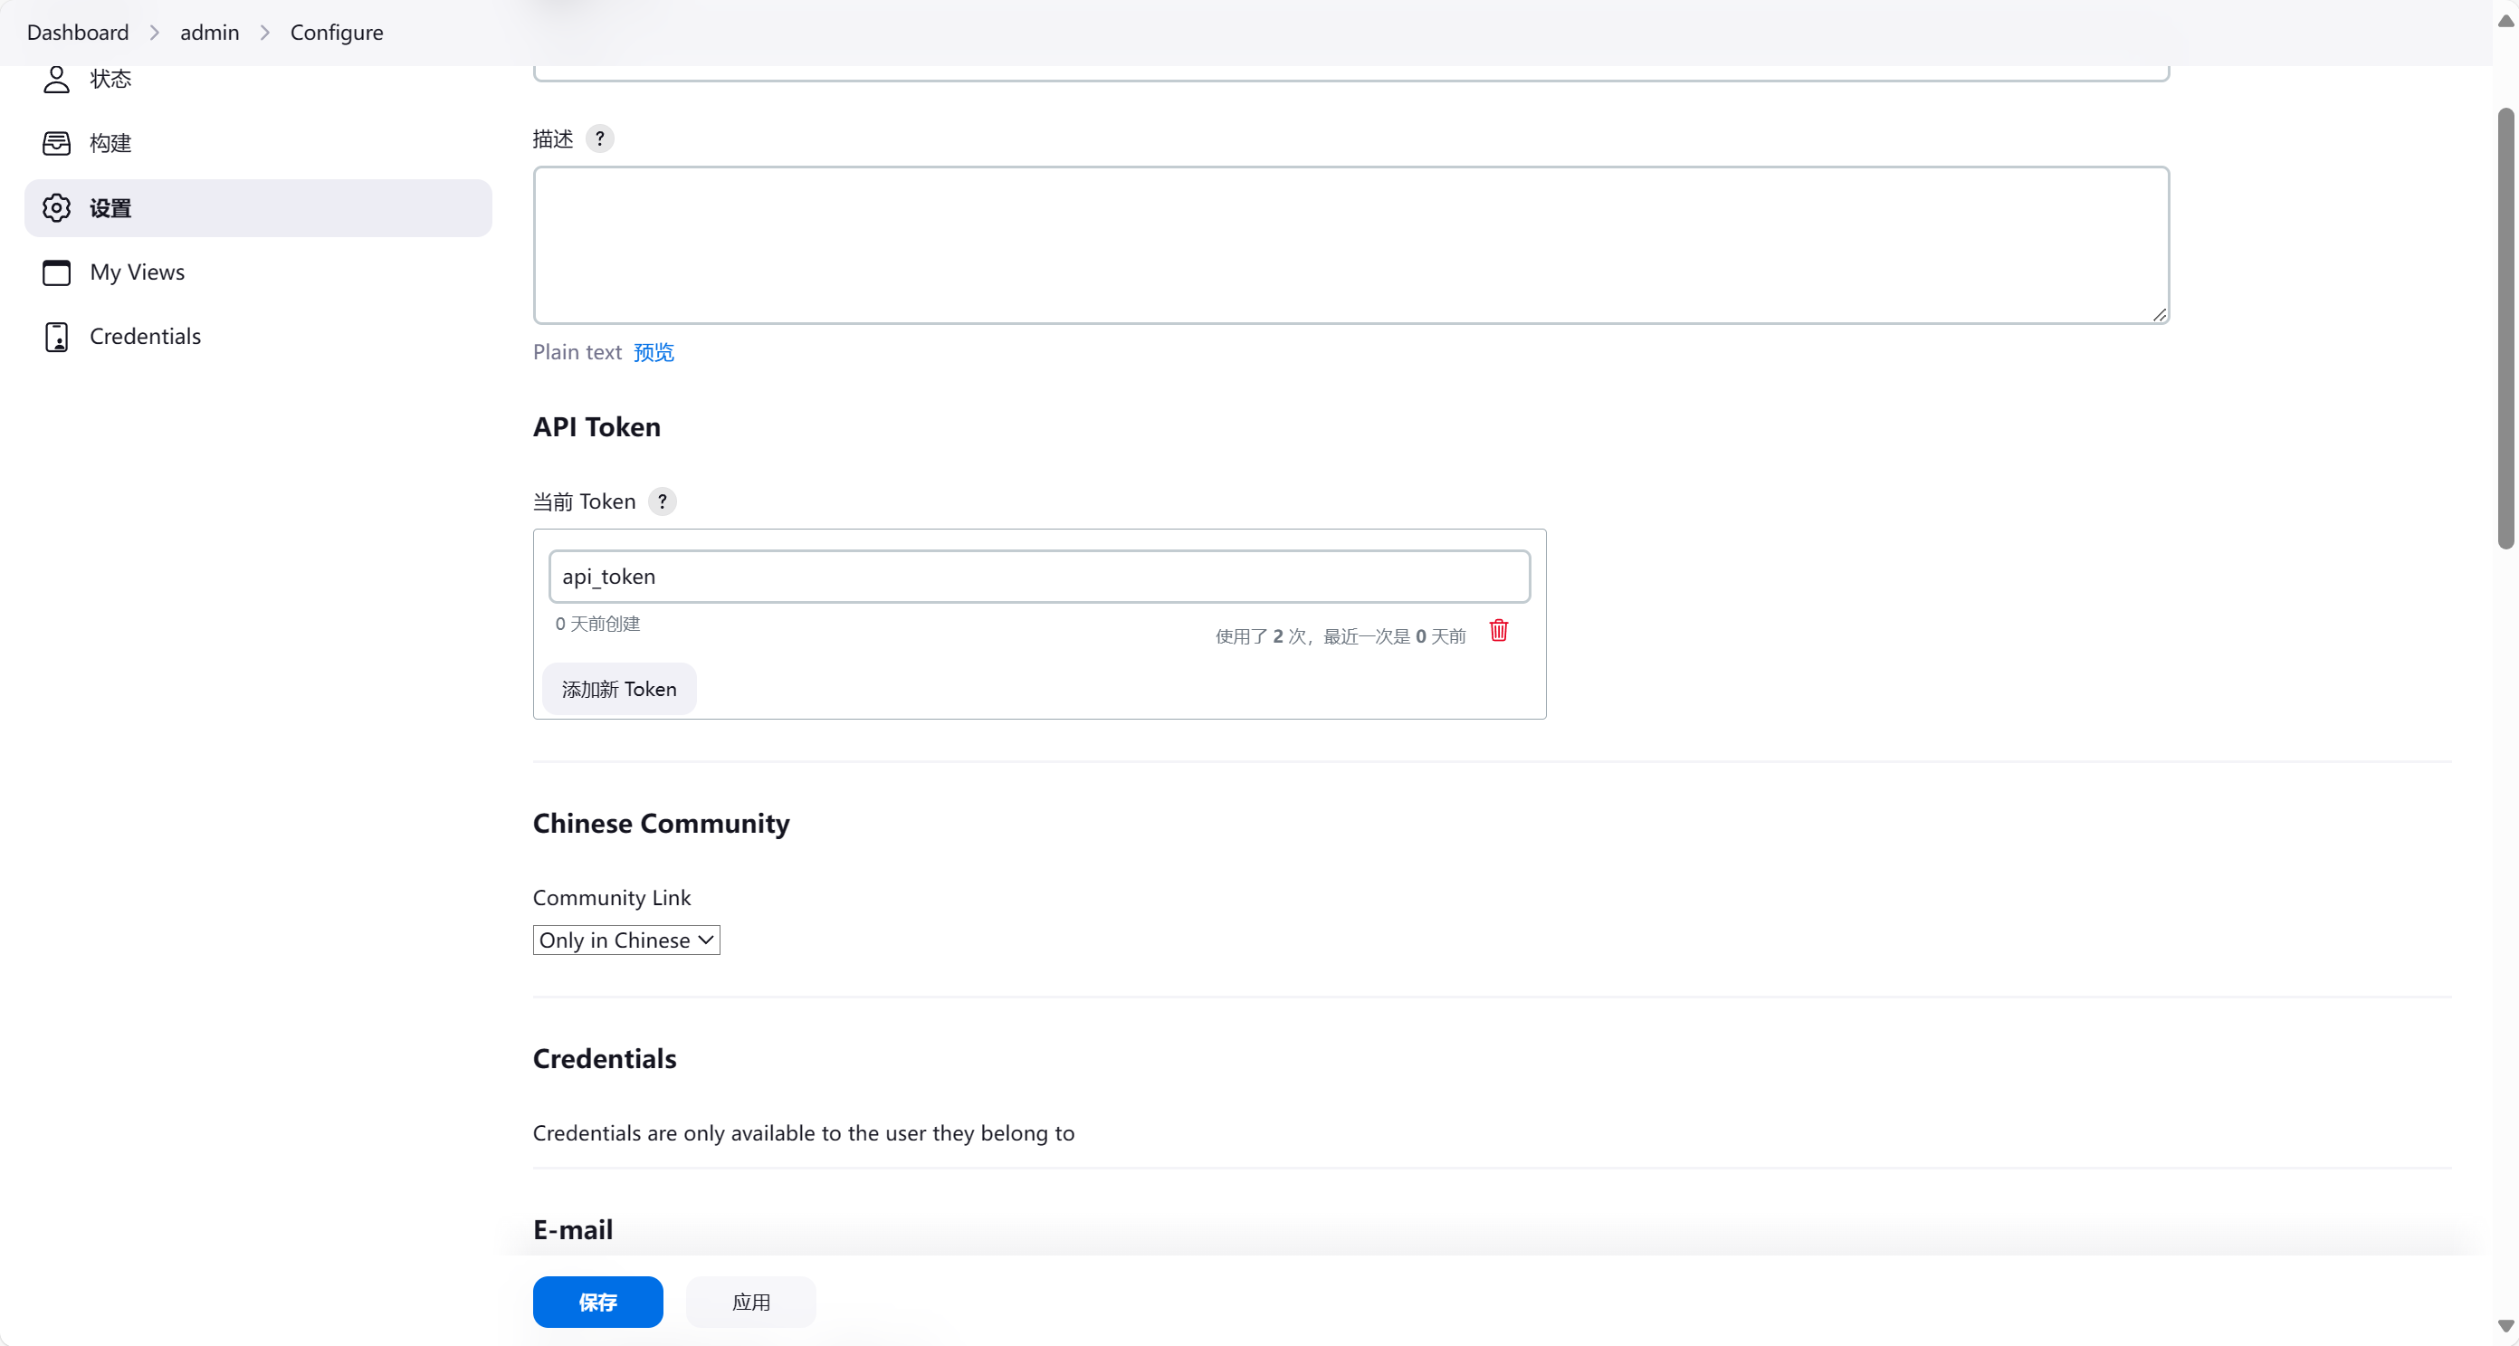Open help icon next to 描述 label
The height and width of the screenshot is (1346, 2519).
tap(599, 138)
